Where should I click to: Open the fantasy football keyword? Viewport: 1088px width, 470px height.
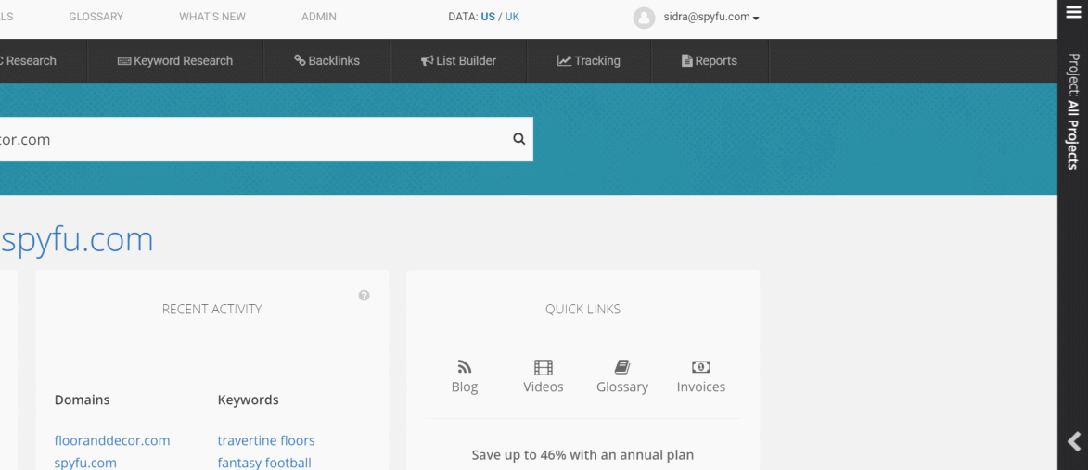tap(264, 463)
